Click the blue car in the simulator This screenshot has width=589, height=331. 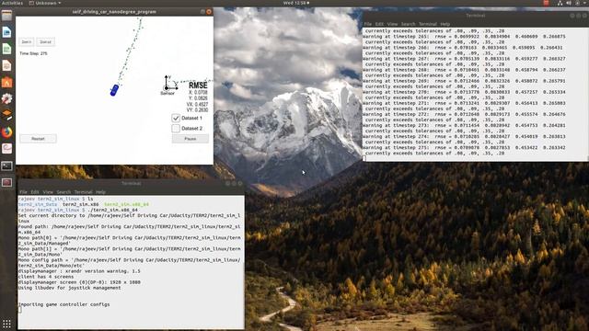coord(114,90)
